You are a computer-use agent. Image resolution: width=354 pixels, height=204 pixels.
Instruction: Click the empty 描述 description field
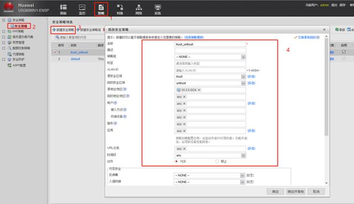pos(210,50)
